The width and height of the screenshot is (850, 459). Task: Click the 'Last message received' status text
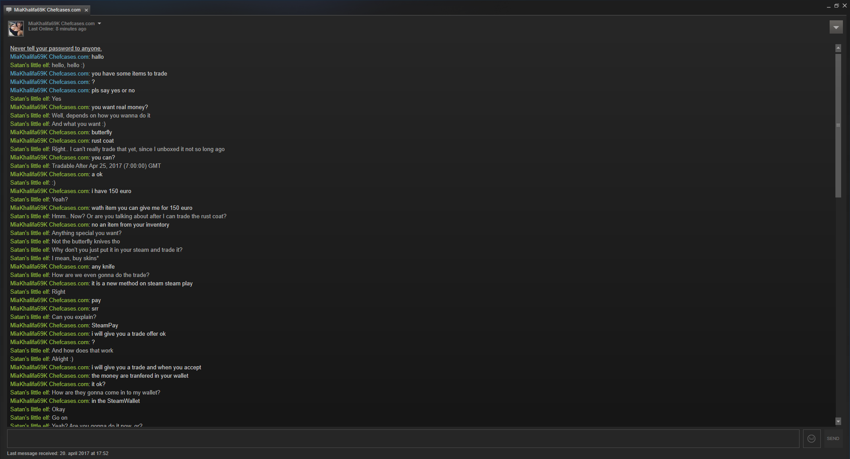[x=58, y=453]
